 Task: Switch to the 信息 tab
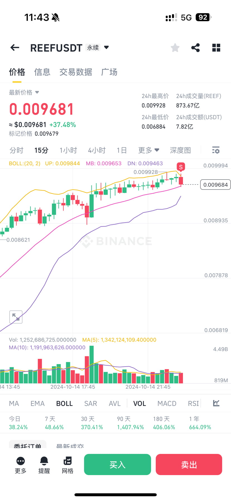tap(42, 72)
